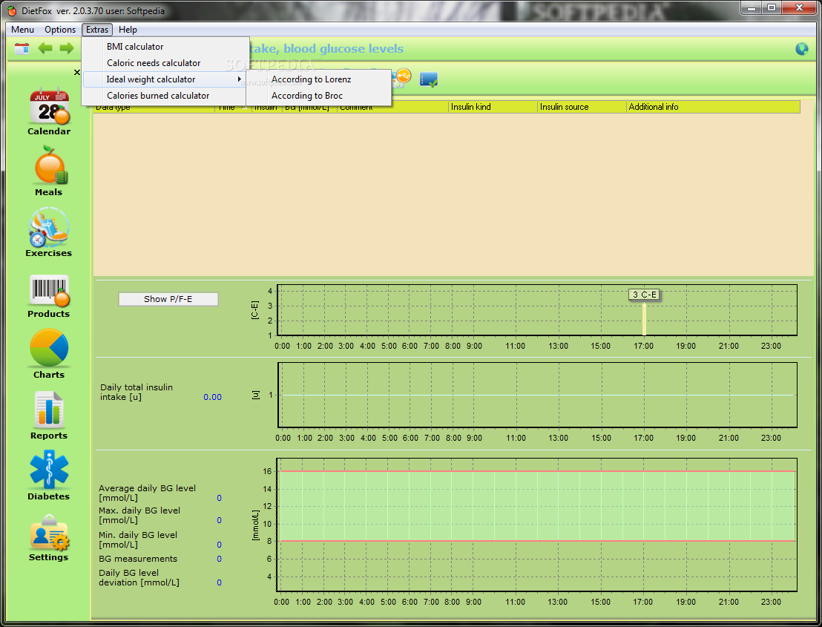
Task: Minimize the DietFox window
Action: 751,8
